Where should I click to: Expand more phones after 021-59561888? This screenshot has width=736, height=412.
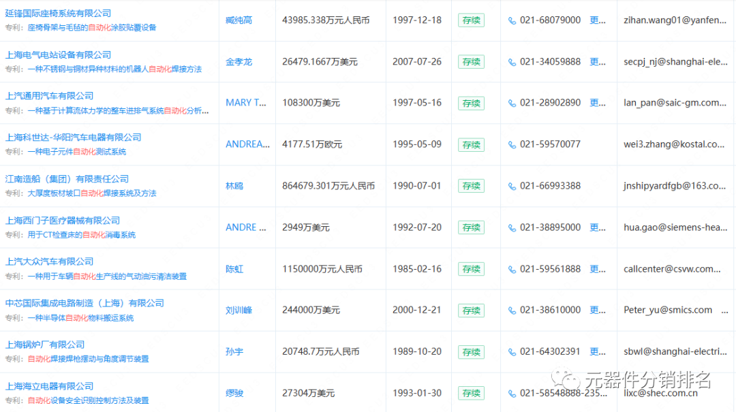pos(598,269)
